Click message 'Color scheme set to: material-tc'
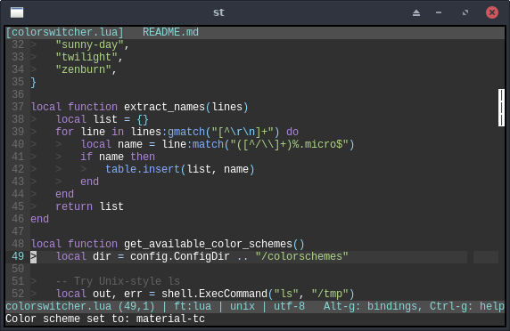510x331 pixels. point(105,319)
